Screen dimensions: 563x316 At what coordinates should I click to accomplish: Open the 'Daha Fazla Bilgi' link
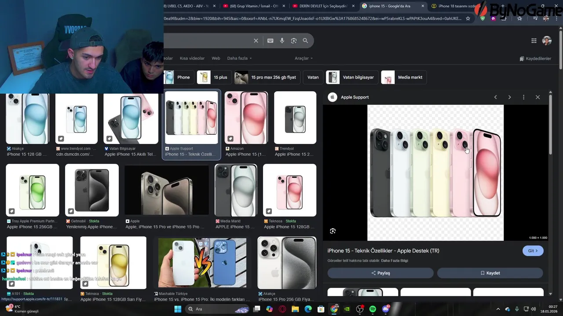click(x=395, y=261)
